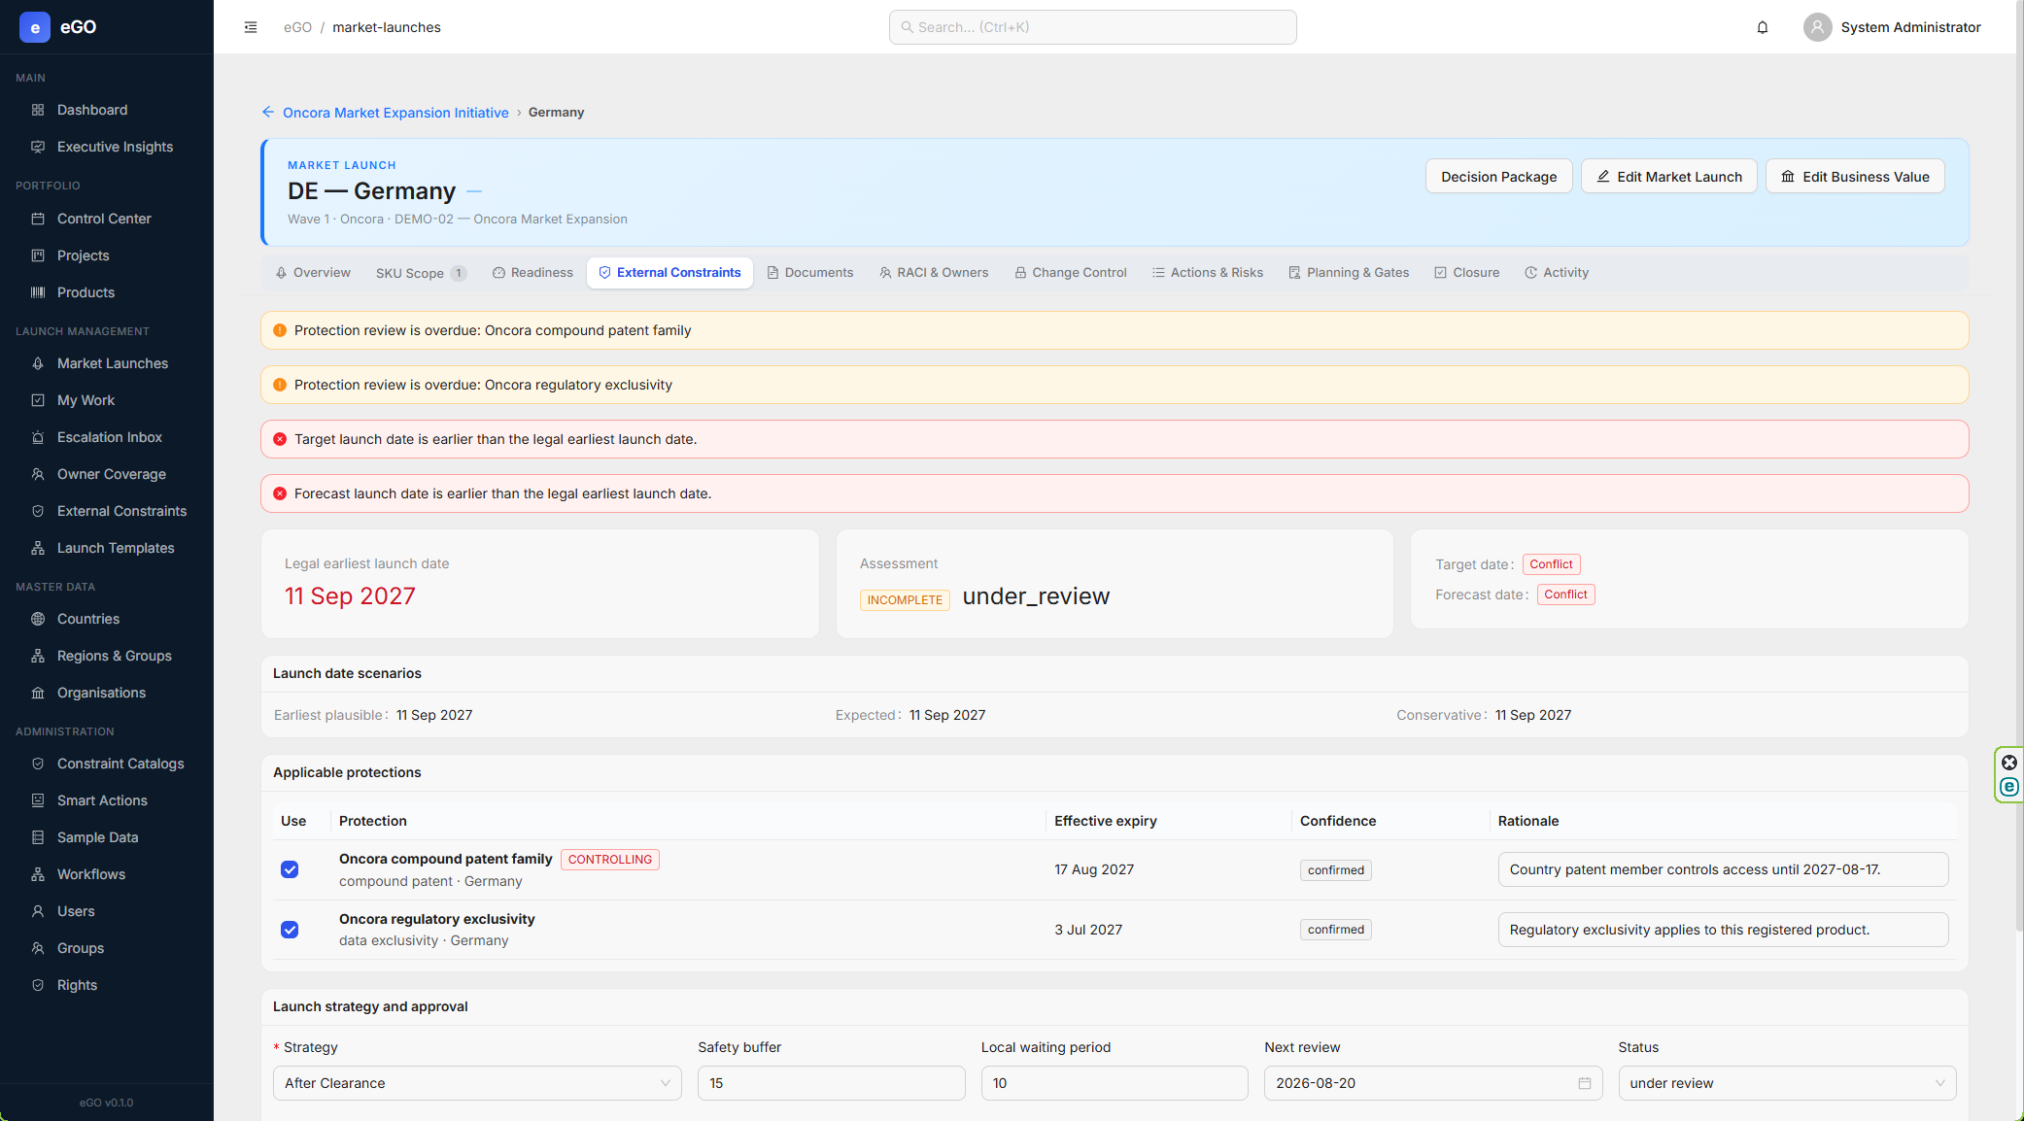The width and height of the screenshot is (2024, 1121).
Task: Click the Control Center sidebar icon
Action: [38, 219]
